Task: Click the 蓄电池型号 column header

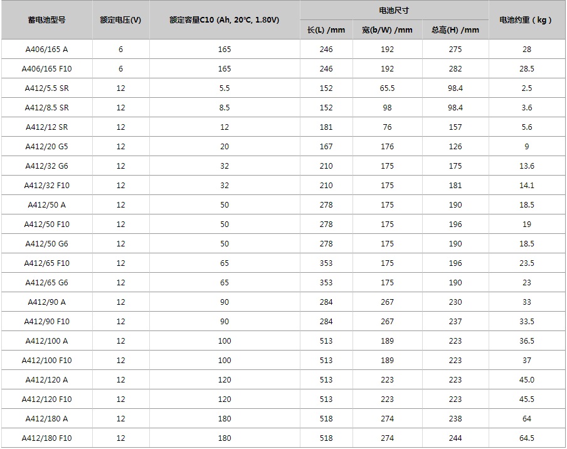Action: [x=46, y=20]
